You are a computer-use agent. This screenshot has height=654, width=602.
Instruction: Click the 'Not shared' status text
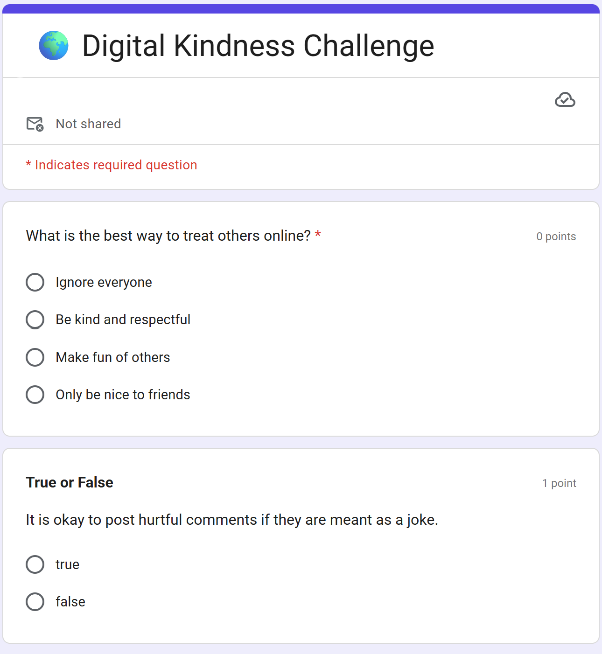pyautogui.click(x=88, y=124)
